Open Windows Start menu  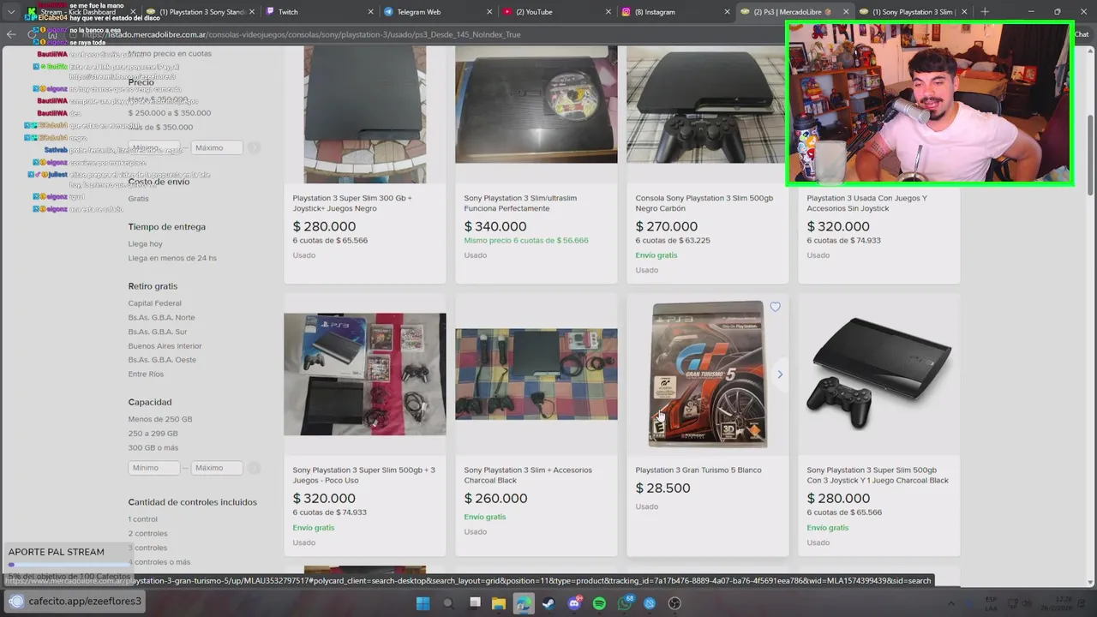[423, 603]
